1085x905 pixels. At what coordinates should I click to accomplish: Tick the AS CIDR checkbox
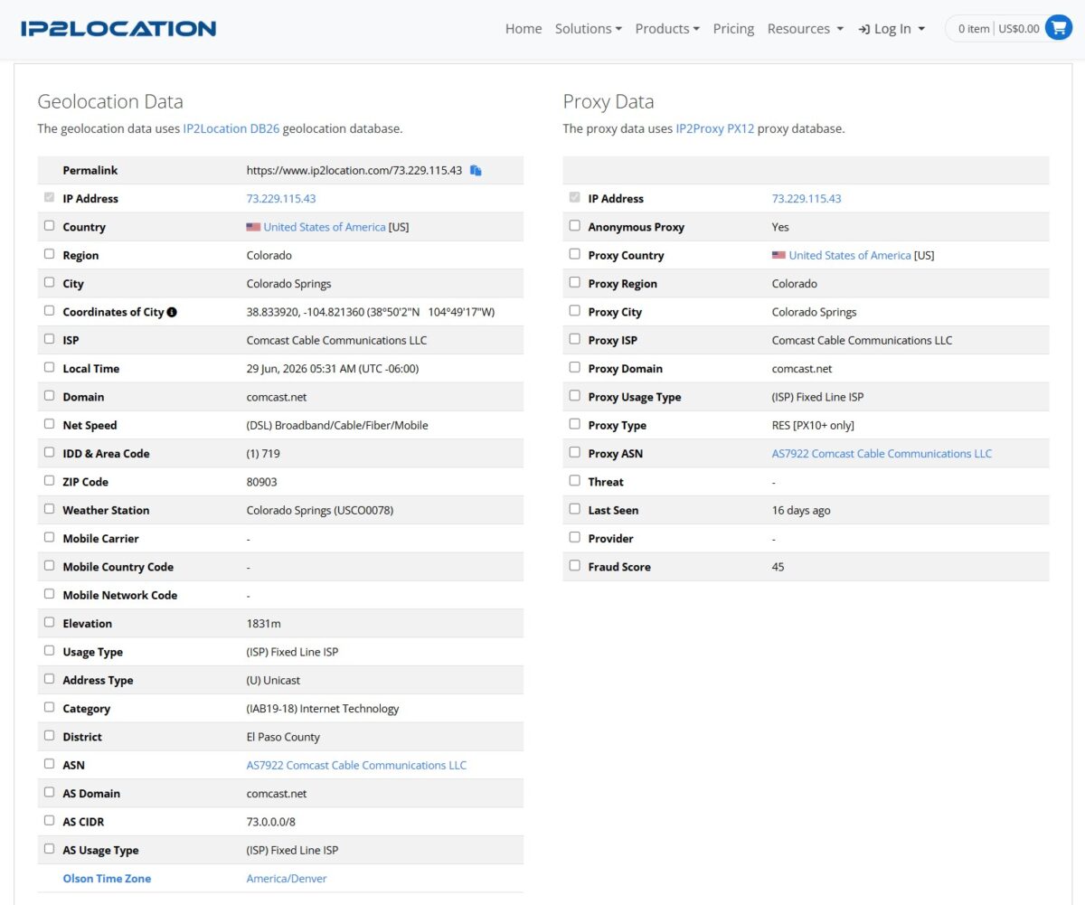coord(49,821)
